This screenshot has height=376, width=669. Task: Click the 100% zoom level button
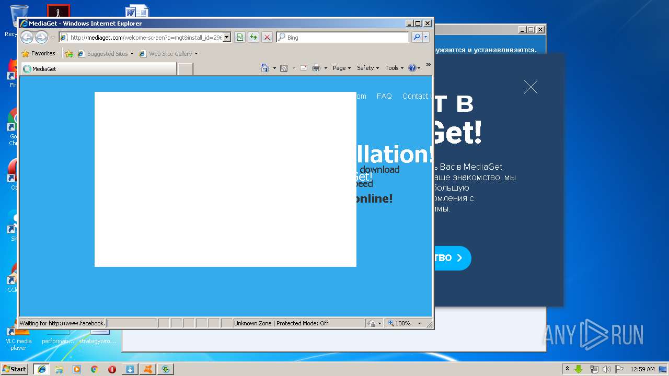click(400, 323)
